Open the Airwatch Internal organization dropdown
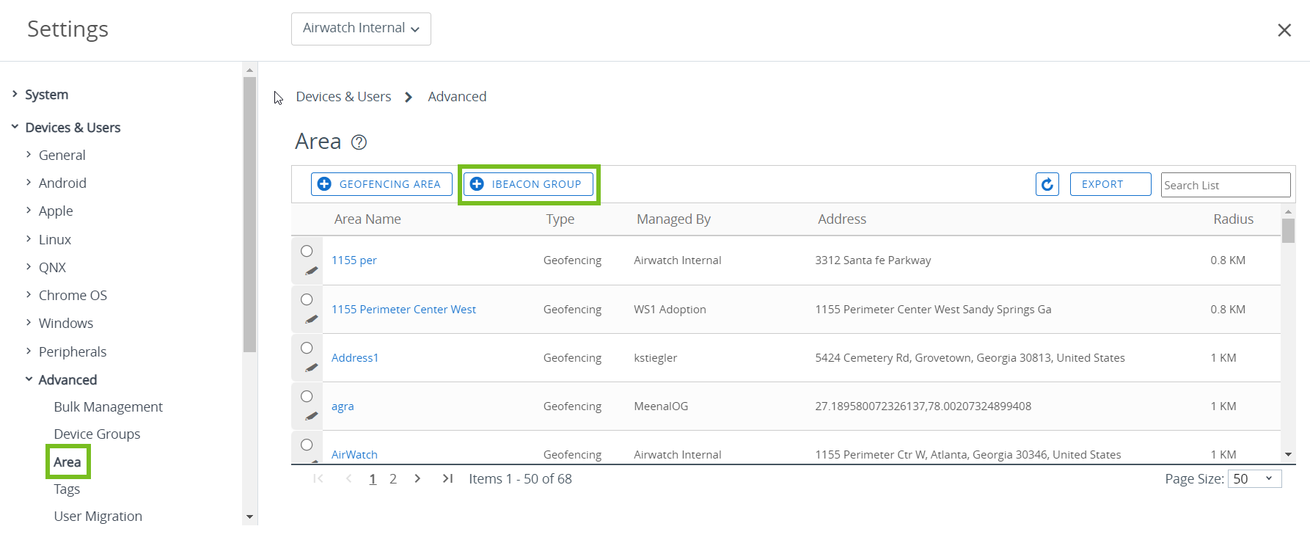 [x=361, y=29]
